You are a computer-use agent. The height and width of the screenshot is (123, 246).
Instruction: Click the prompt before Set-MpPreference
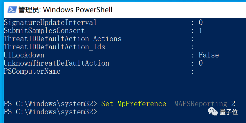[50, 104]
